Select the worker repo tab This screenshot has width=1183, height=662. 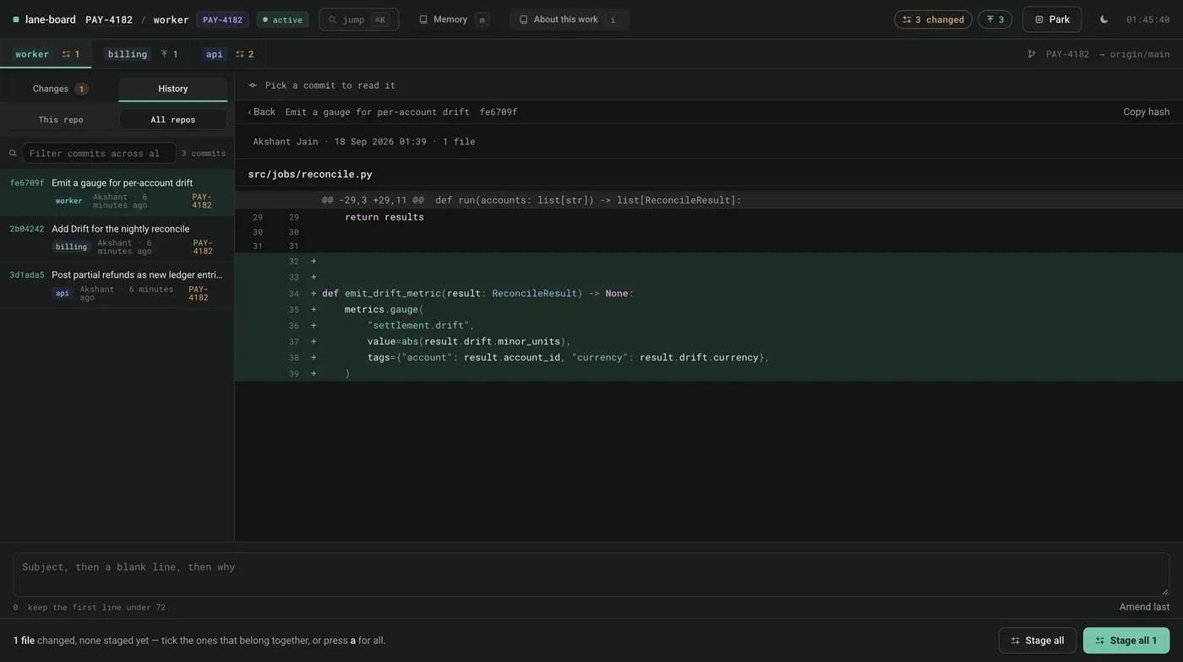(x=46, y=54)
